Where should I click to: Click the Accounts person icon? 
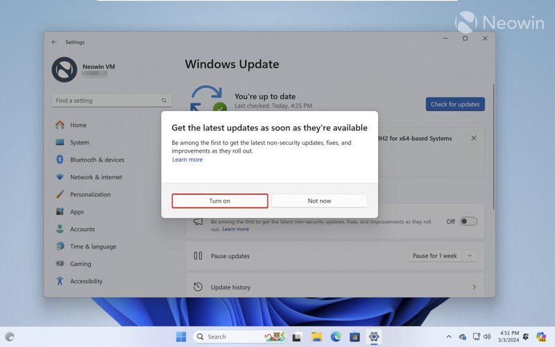(x=60, y=229)
